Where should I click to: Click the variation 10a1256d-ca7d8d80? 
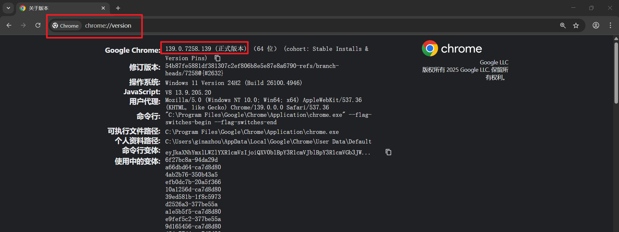click(193, 190)
